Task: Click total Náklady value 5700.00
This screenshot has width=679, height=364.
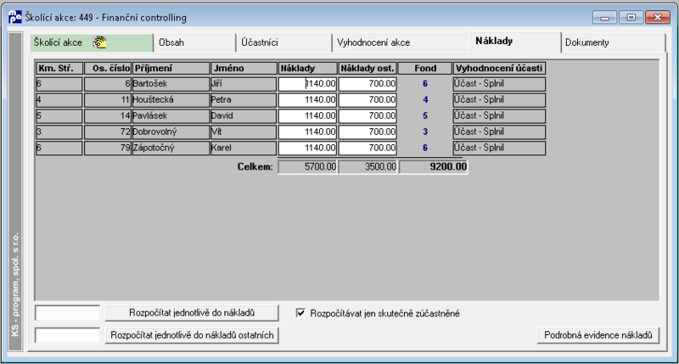Action: pos(307,167)
